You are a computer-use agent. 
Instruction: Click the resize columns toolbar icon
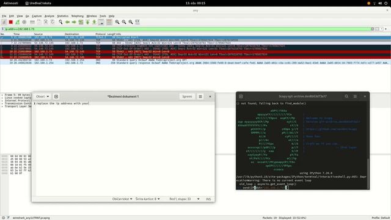pos(137,22)
